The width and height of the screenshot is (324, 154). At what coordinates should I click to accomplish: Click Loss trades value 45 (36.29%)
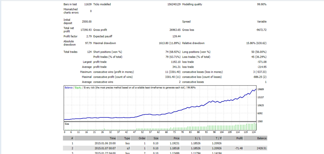click(x=259, y=57)
